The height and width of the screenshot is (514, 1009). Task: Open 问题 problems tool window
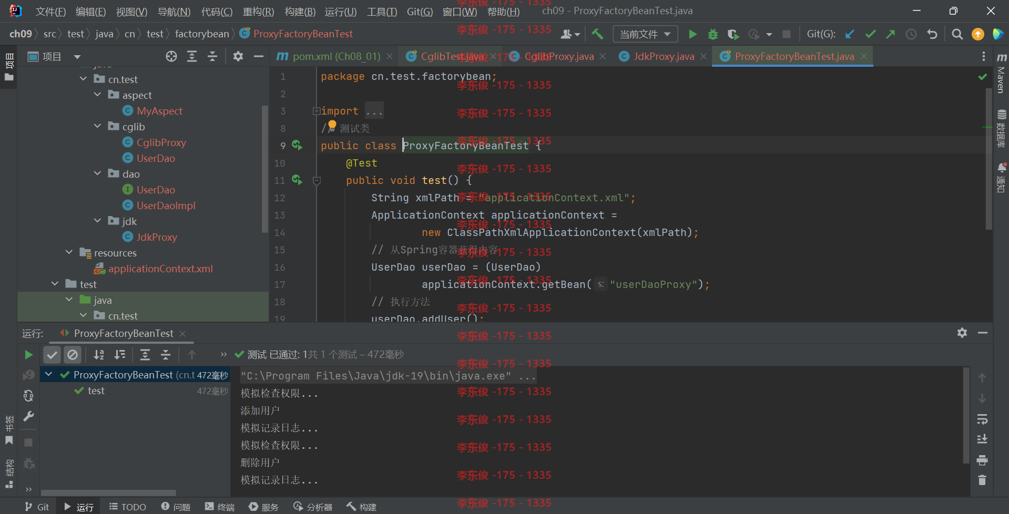pos(176,507)
